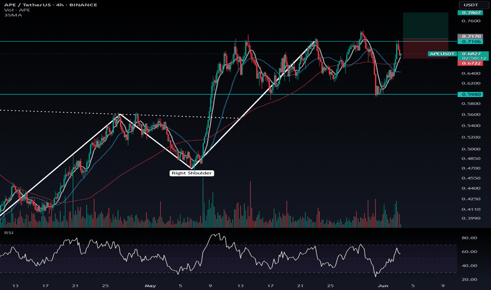Click the 02:50:12 bar countdown timer
This screenshot has height=290, width=491.
[x=474, y=59]
